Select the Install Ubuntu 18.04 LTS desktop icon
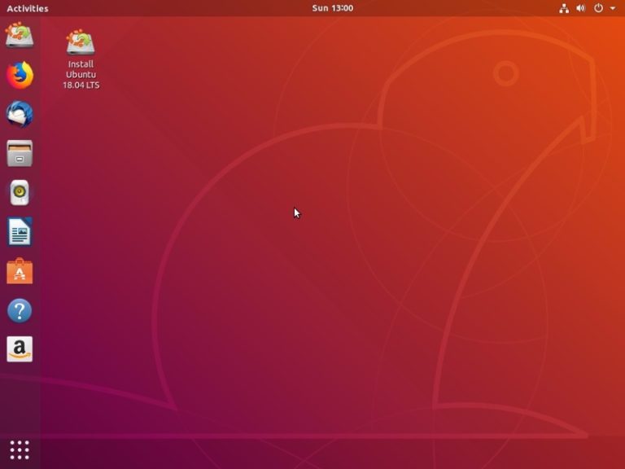625x469 pixels. tap(81, 42)
